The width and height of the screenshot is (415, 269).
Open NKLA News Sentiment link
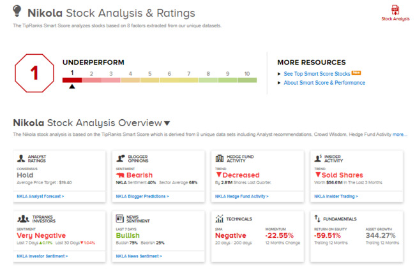click(138, 256)
